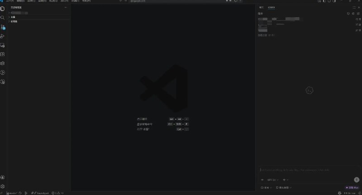The height and width of the screenshot is (195, 362).
Task: Open the Remote Explorer view
Action: tap(3, 45)
